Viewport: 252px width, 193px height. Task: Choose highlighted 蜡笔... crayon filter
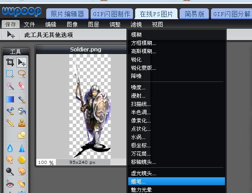177,181
